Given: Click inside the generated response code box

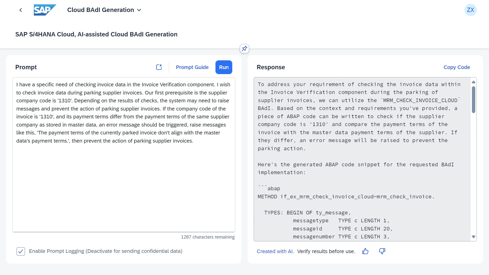Looking at the screenshot, I should pos(362,159).
